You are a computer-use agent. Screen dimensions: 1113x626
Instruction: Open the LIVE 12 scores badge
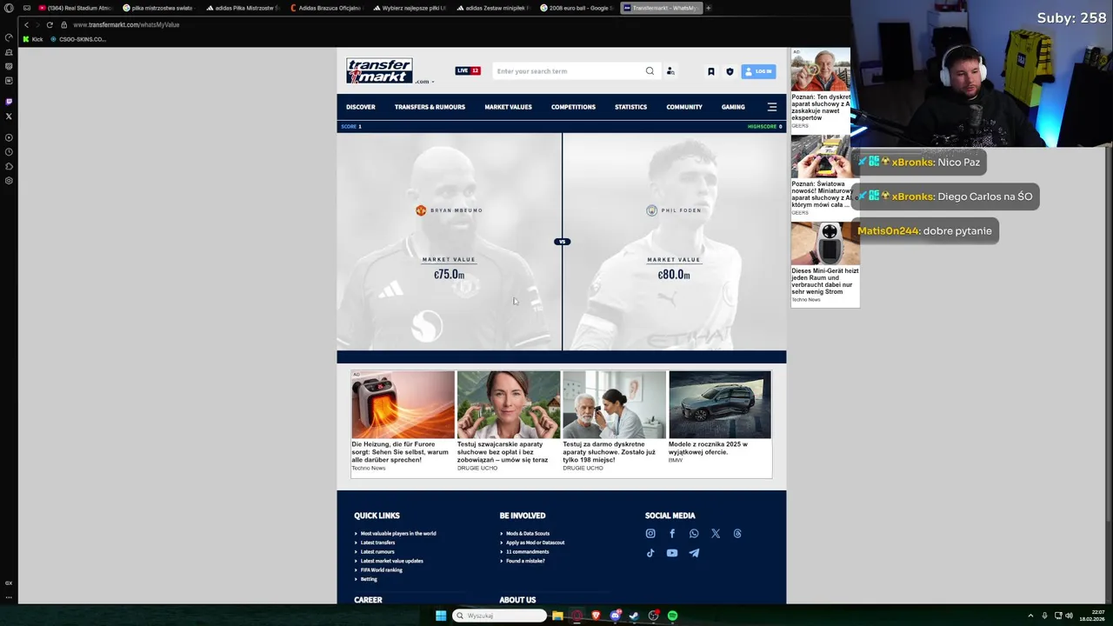tap(468, 70)
